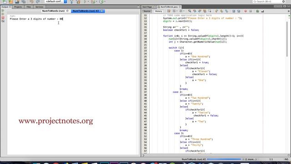Switch to the Projects tab
This screenshot has width=291, height=164.
(x=18, y=7)
